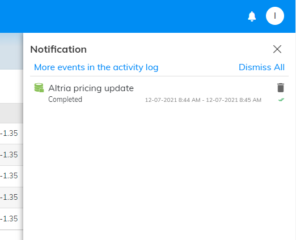The image size is (296, 240).
Task: Click the green double-check mark icon
Action: [x=281, y=100]
